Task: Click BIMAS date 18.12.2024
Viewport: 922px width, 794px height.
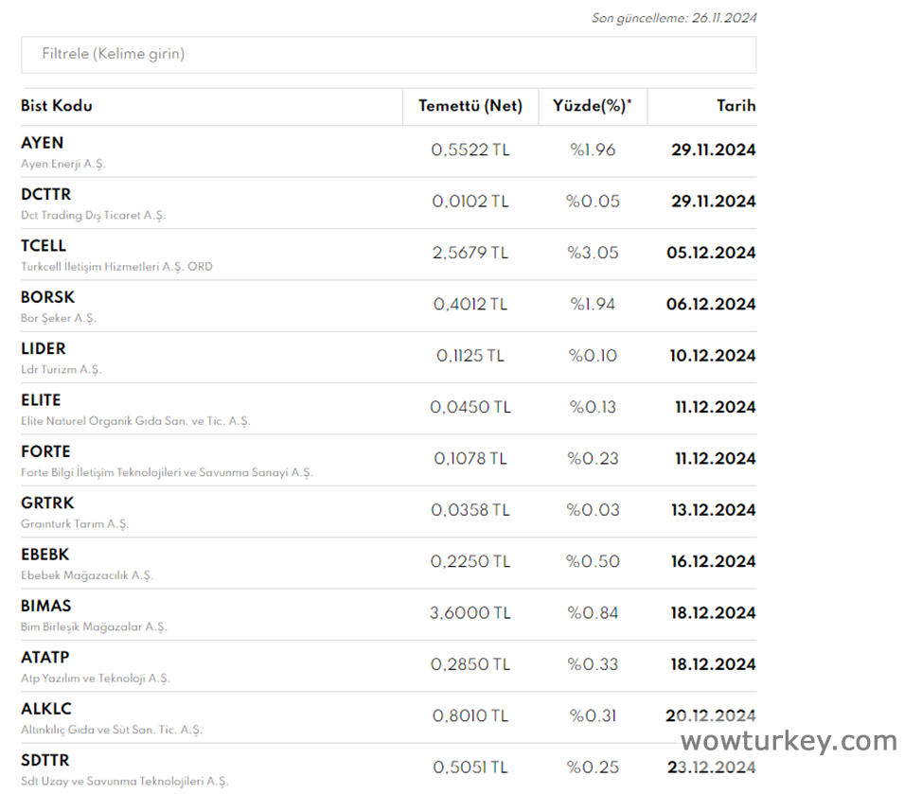Action: (x=713, y=613)
